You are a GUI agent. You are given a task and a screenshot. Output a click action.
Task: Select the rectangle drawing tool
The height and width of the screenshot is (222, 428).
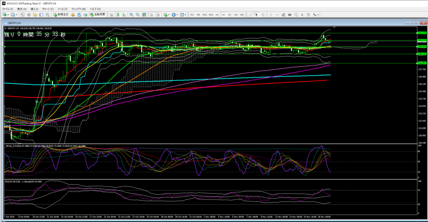click(x=290, y=15)
